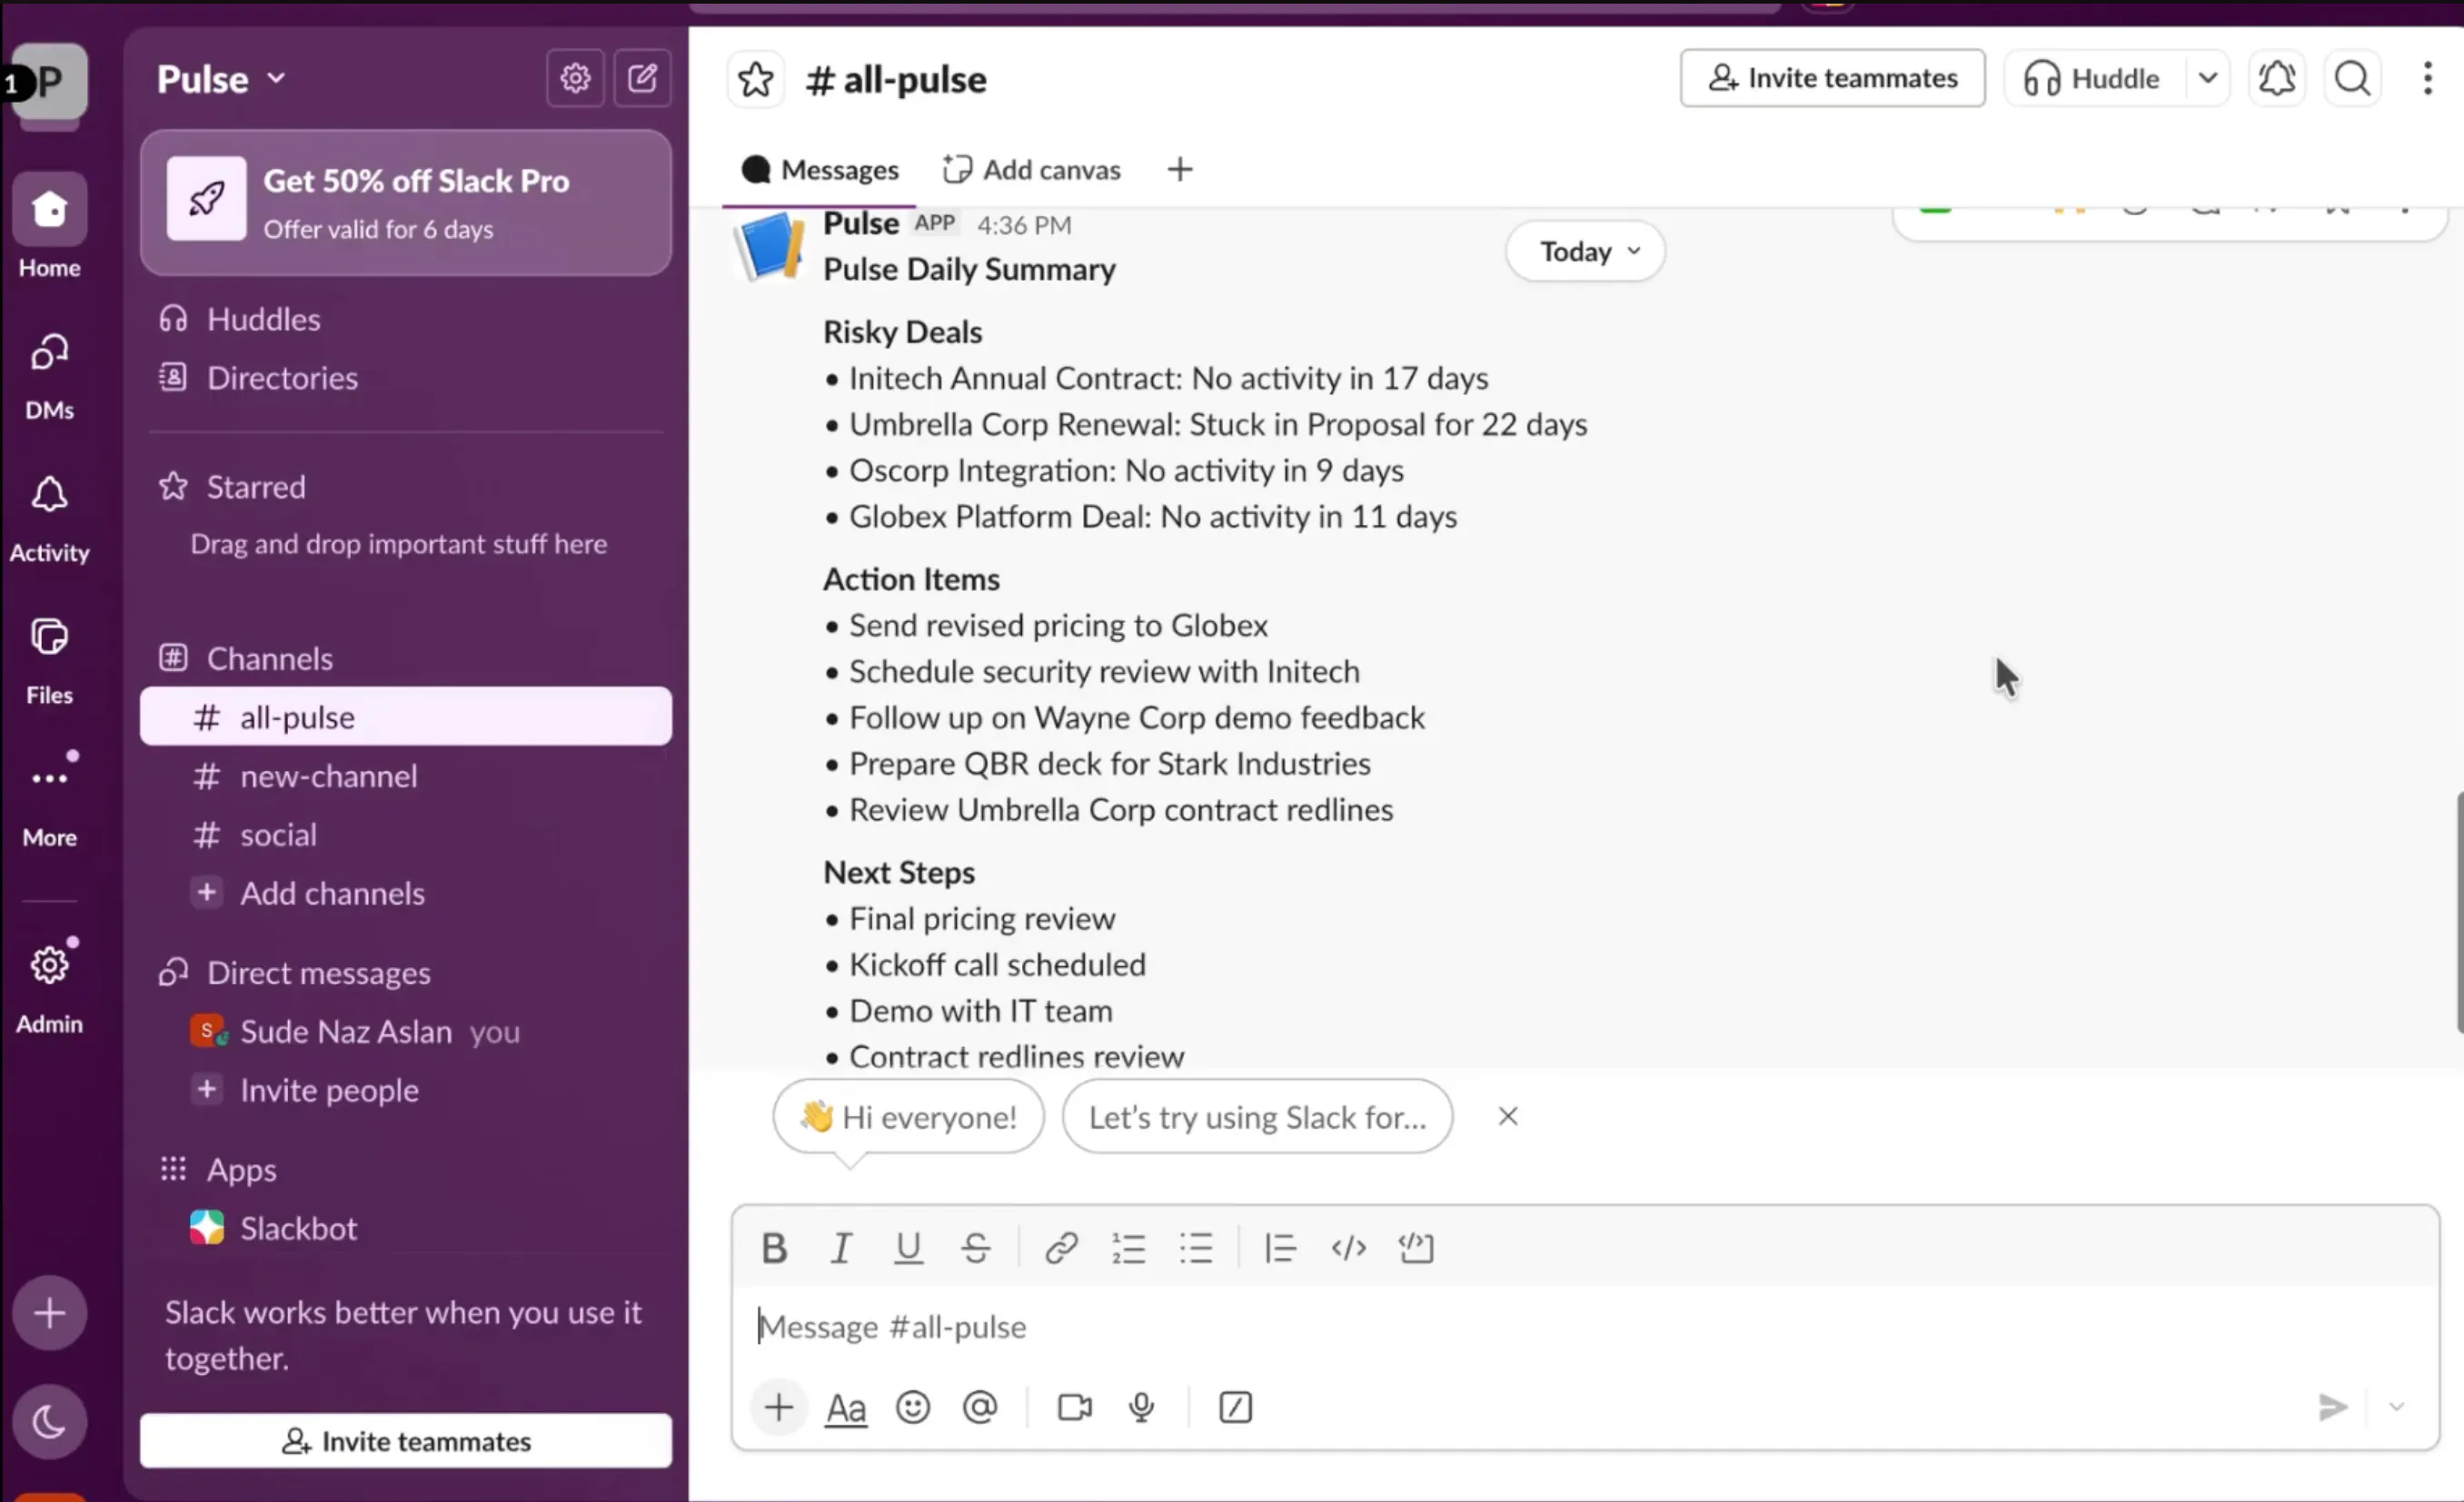Open attachments plus in composer
This screenshot has height=1502, width=2464.
point(779,1407)
